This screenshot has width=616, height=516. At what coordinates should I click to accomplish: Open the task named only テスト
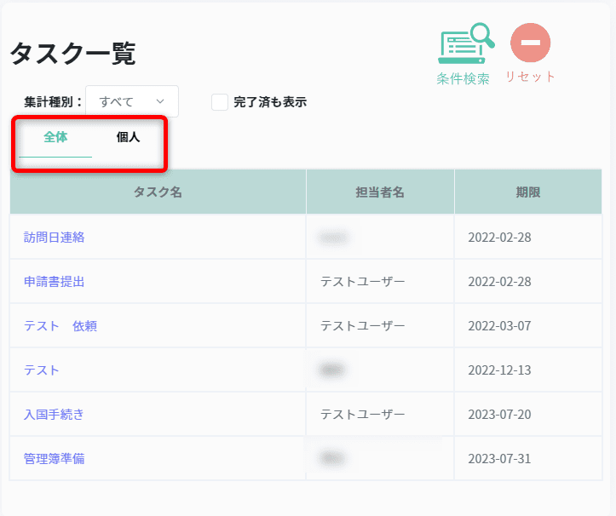coord(42,370)
